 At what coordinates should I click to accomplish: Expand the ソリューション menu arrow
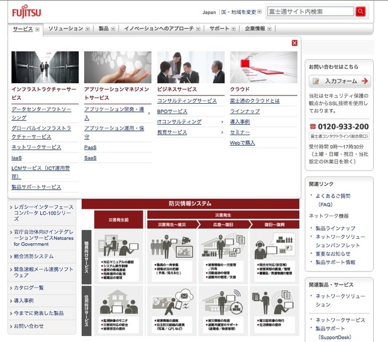coord(88,29)
